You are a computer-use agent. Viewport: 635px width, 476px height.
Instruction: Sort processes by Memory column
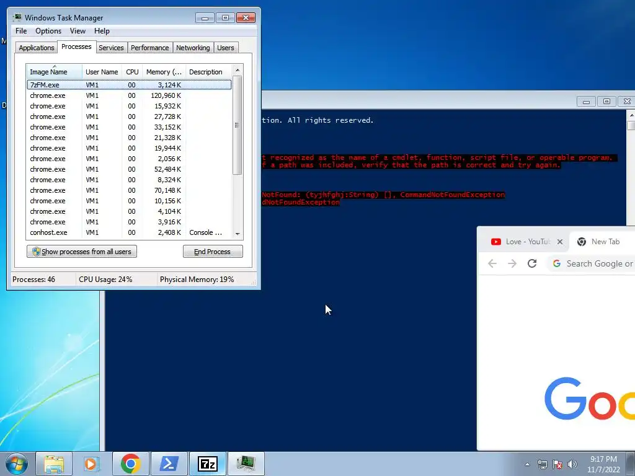pyautogui.click(x=164, y=72)
